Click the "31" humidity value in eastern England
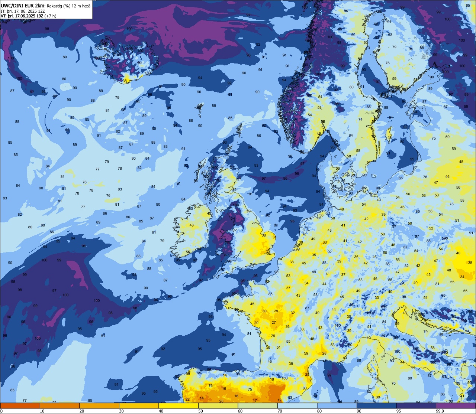 point(274,237)
